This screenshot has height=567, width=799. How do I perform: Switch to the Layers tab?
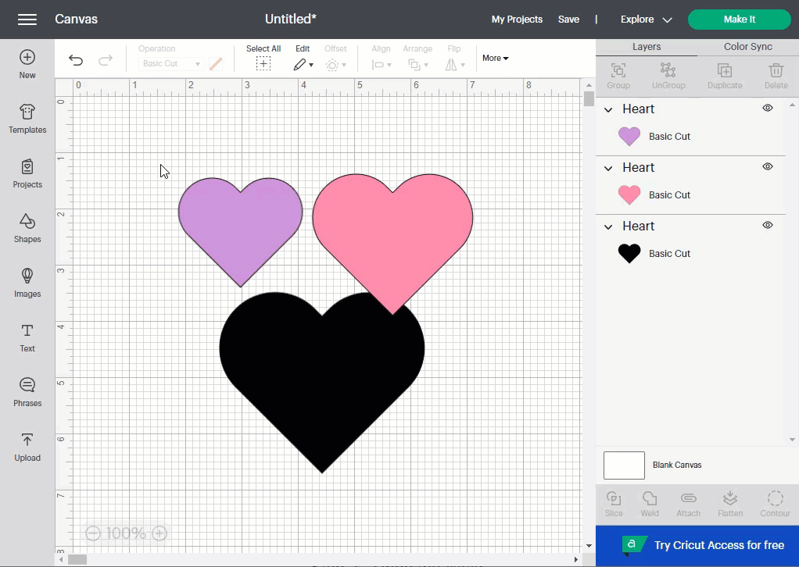pos(647,47)
